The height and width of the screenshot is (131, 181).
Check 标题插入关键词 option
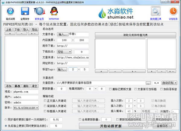pos(45,111)
